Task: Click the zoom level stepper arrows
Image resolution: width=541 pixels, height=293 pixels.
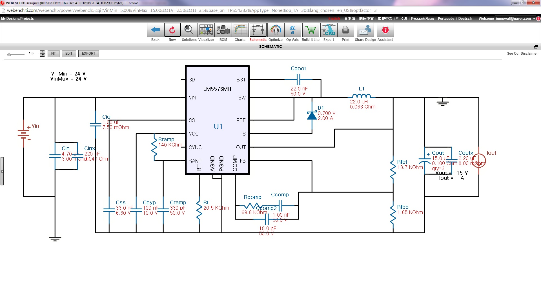Action: (43, 54)
